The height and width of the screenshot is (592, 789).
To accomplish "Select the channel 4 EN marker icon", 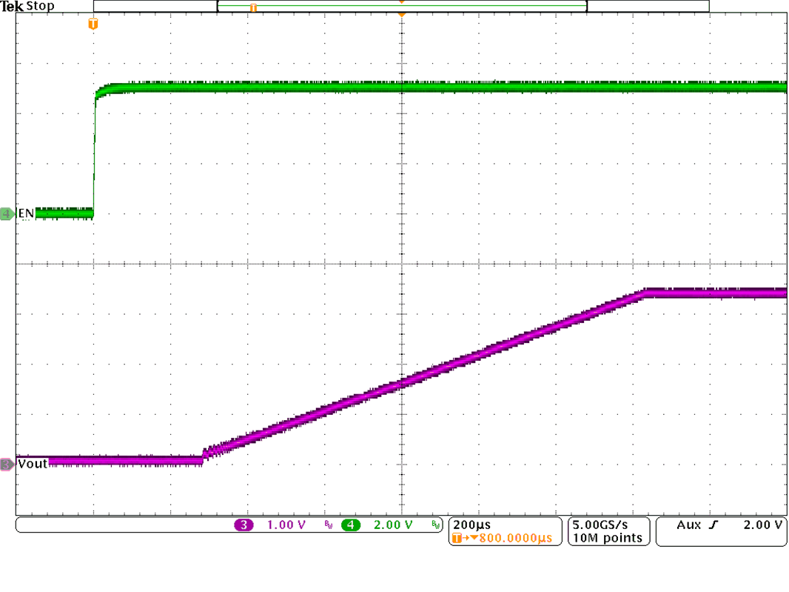I will point(6,212).
